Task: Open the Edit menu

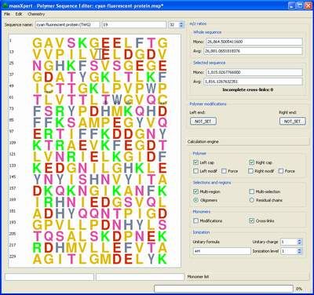Action: (x=19, y=14)
